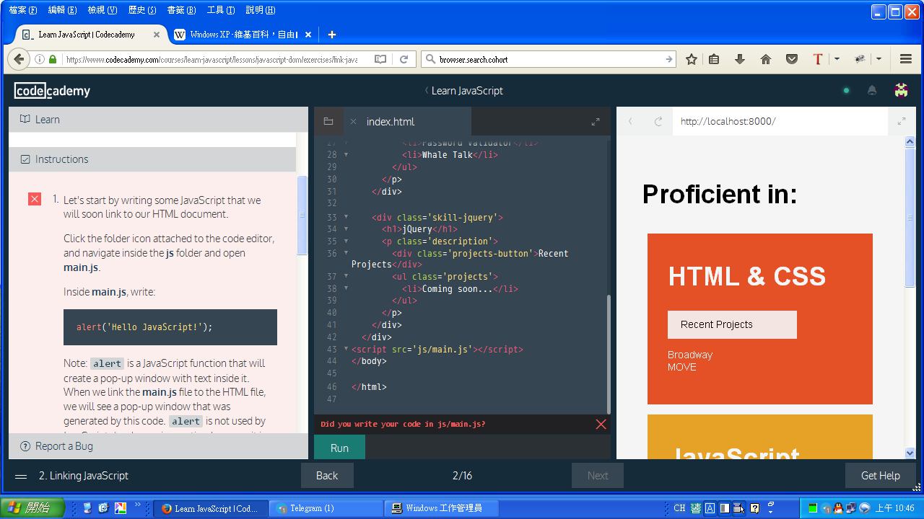The height and width of the screenshot is (519, 924).
Task: Click Recent Projects in the preview
Action: [x=732, y=324]
